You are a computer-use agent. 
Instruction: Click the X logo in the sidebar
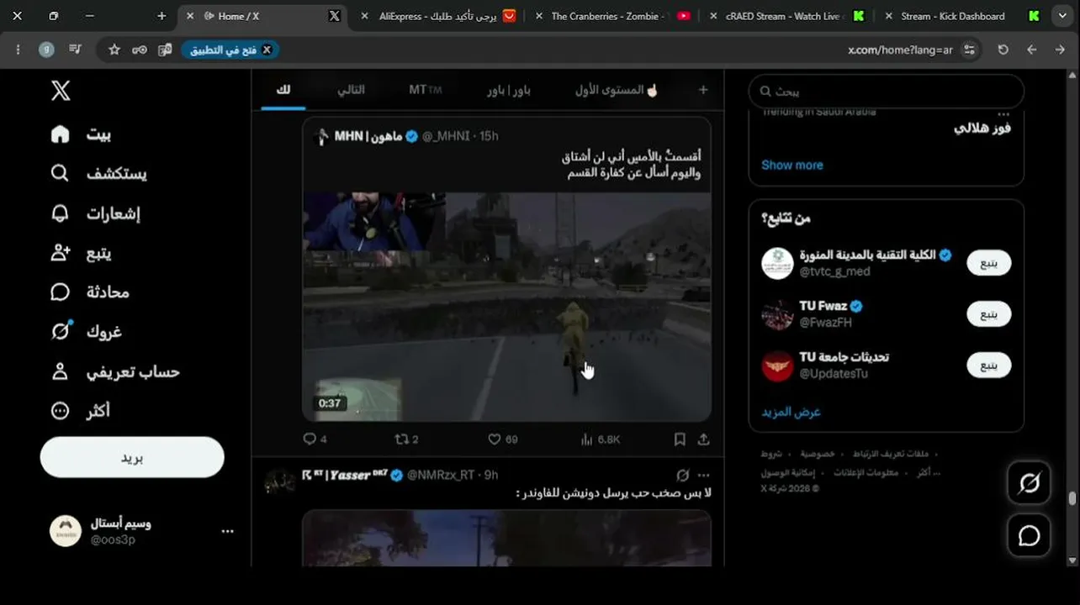click(x=61, y=90)
